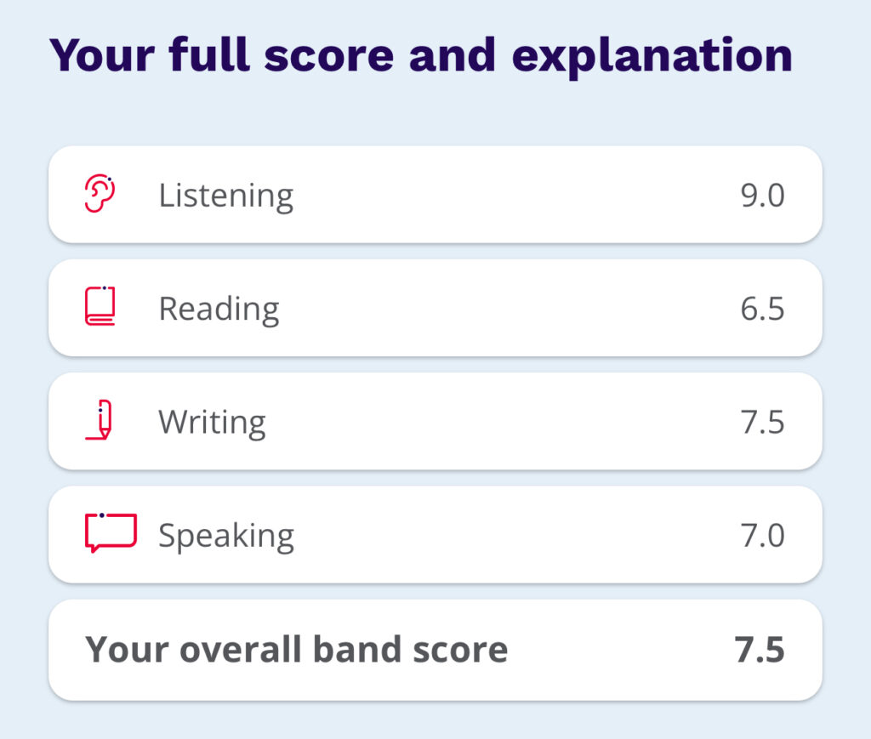871x739 pixels.
Task: Select the Writing label text
Action: [212, 422]
